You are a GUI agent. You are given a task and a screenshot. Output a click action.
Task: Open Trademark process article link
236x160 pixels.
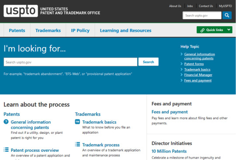(101, 145)
